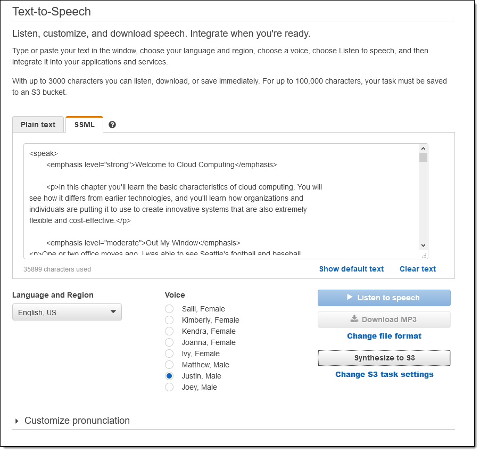The width and height of the screenshot is (480, 452).
Task: Pick the Matthew, Male voice
Action: [x=169, y=365]
